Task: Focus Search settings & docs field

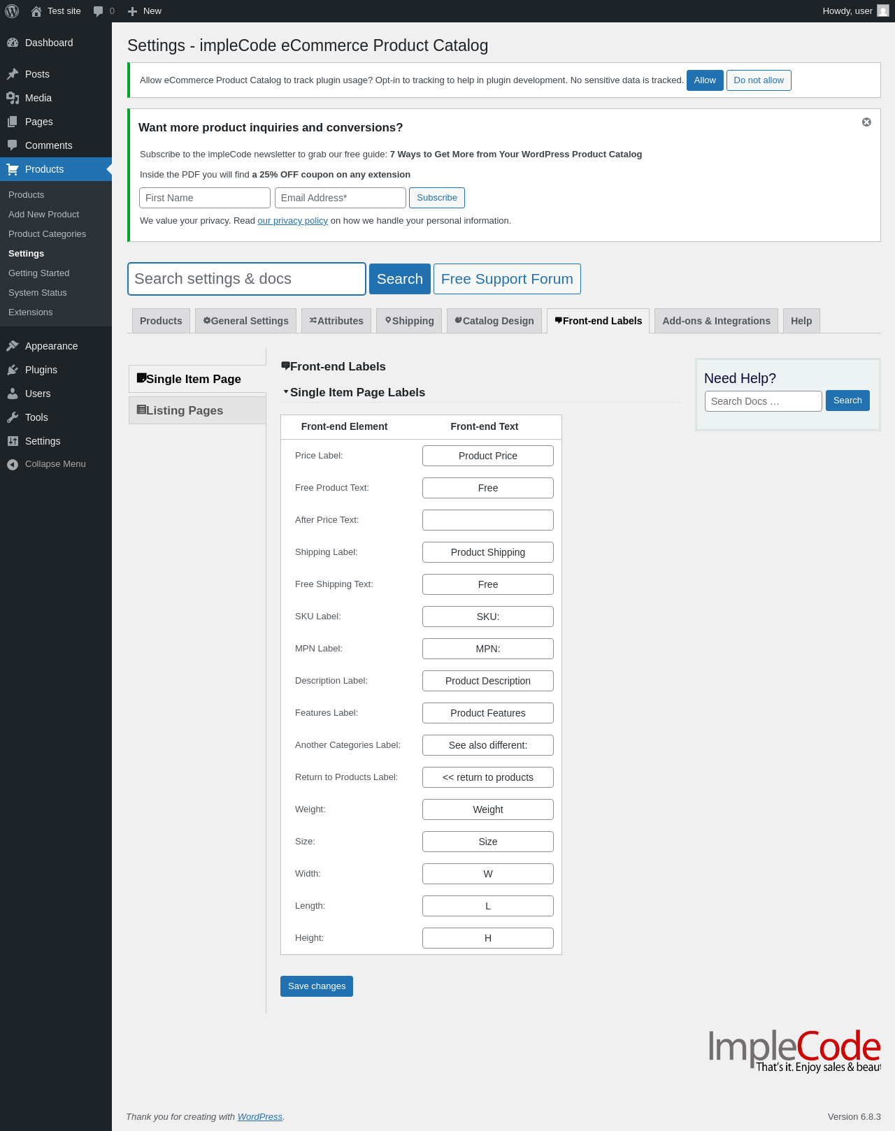Action: [247, 279]
